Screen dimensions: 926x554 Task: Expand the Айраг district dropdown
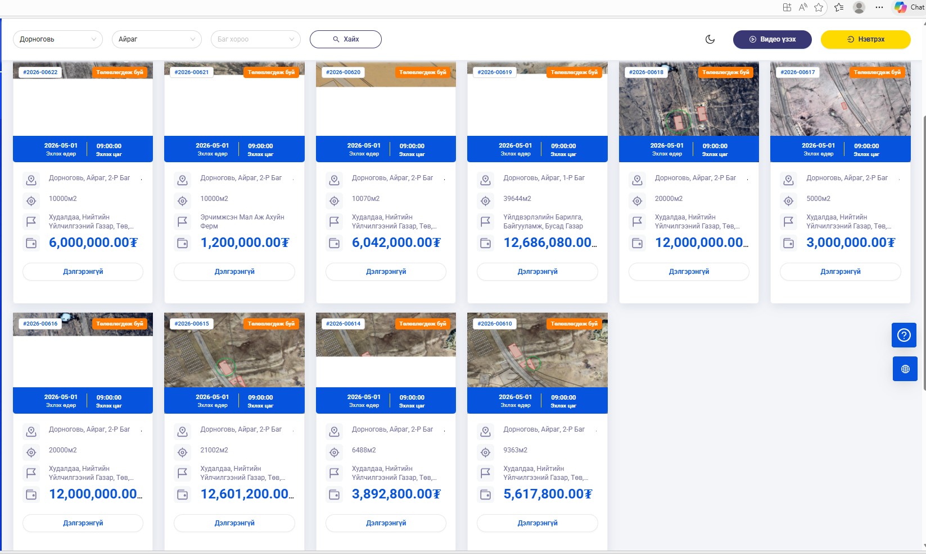(x=156, y=39)
